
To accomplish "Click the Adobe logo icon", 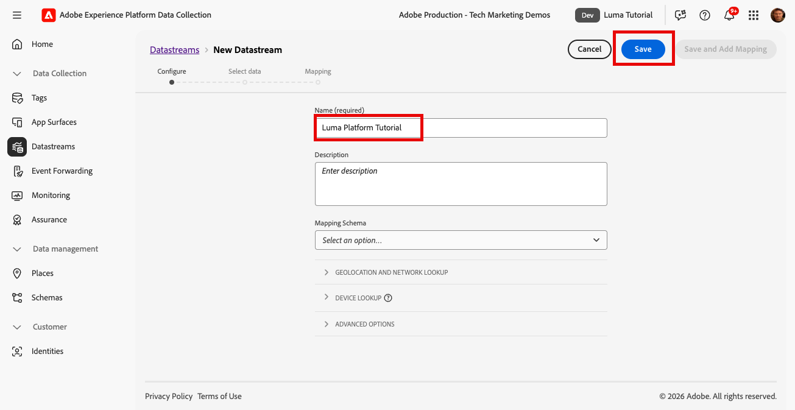I will coord(49,15).
